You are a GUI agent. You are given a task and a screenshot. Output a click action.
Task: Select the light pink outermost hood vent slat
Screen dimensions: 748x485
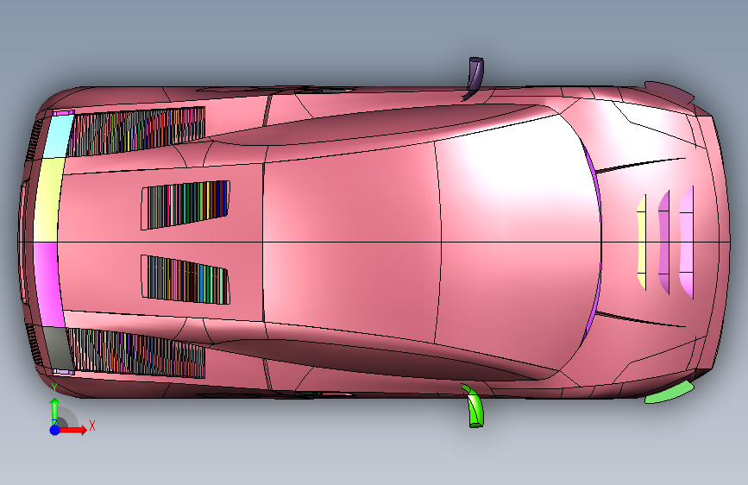[x=687, y=242]
